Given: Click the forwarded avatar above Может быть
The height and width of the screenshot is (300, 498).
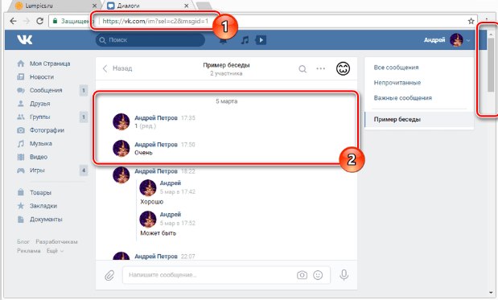Looking at the screenshot, I should (148, 219).
